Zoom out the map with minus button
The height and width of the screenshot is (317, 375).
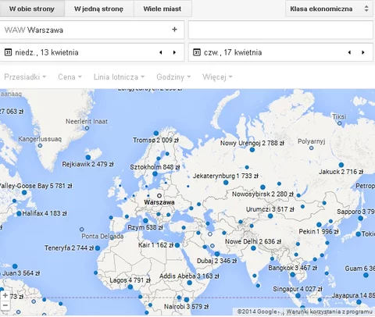pos(5,305)
